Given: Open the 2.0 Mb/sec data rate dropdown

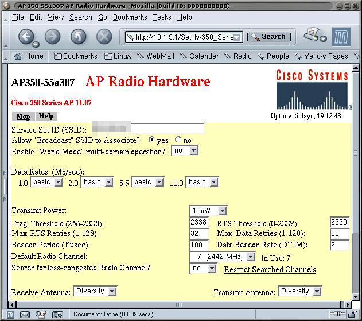Looking at the screenshot, I should pos(97,182).
